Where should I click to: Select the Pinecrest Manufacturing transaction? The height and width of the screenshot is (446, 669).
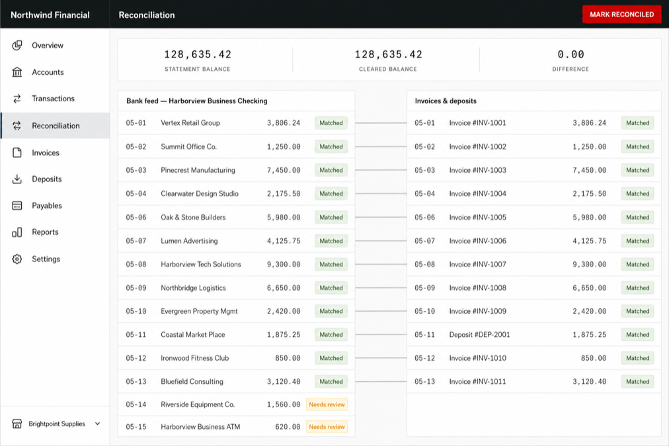tap(237, 170)
